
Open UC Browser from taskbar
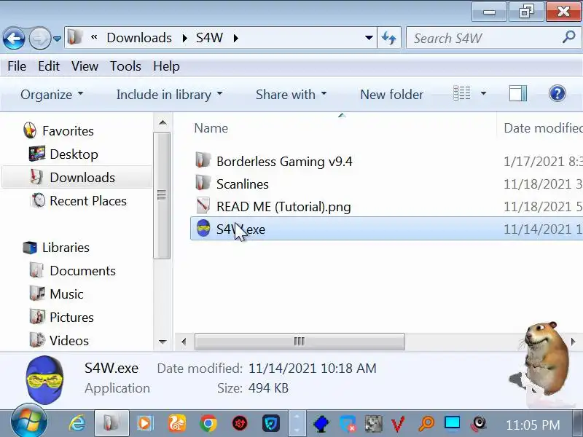click(x=176, y=423)
